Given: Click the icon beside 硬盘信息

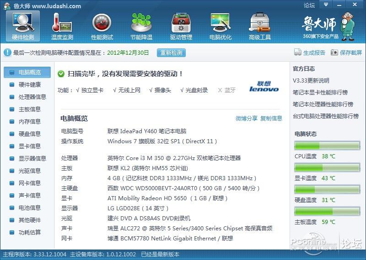Looking at the screenshot, I should pos(12,134).
